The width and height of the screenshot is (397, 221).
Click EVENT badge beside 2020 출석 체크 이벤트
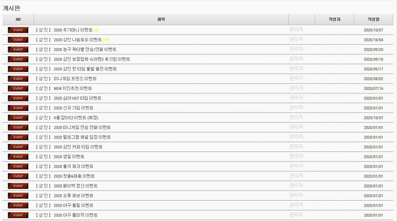pos(18,167)
